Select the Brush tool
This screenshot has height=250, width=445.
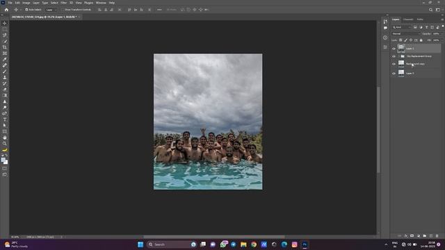pos(5,71)
